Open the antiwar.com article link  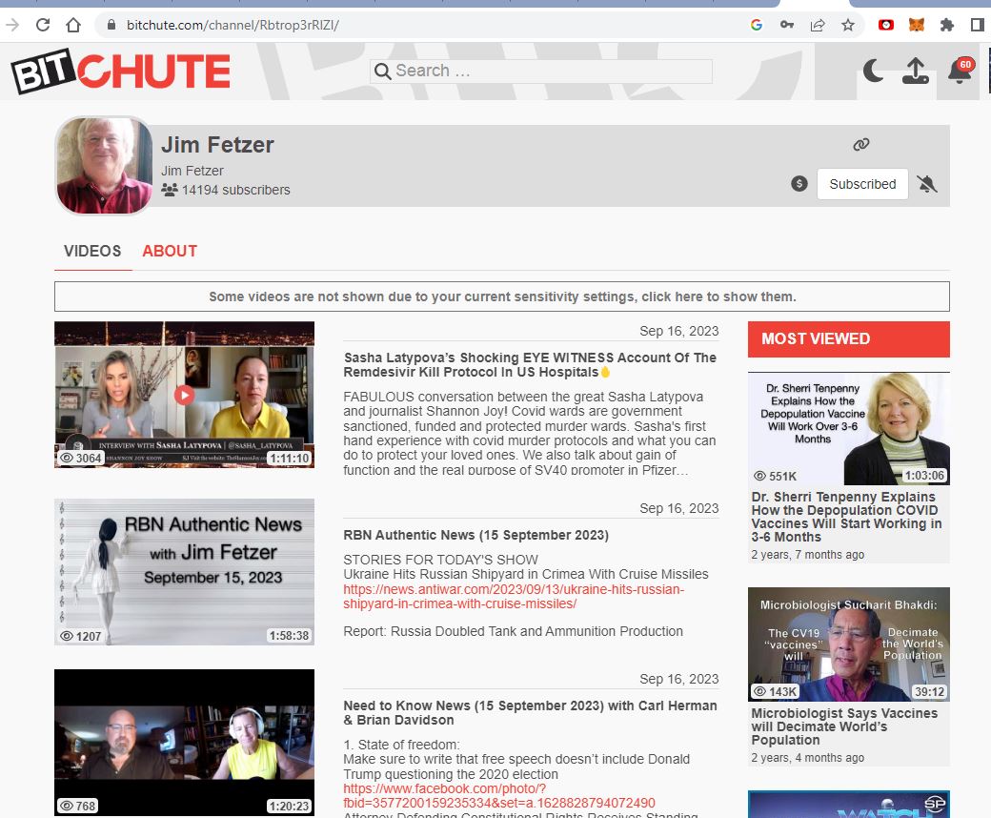click(x=514, y=596)
